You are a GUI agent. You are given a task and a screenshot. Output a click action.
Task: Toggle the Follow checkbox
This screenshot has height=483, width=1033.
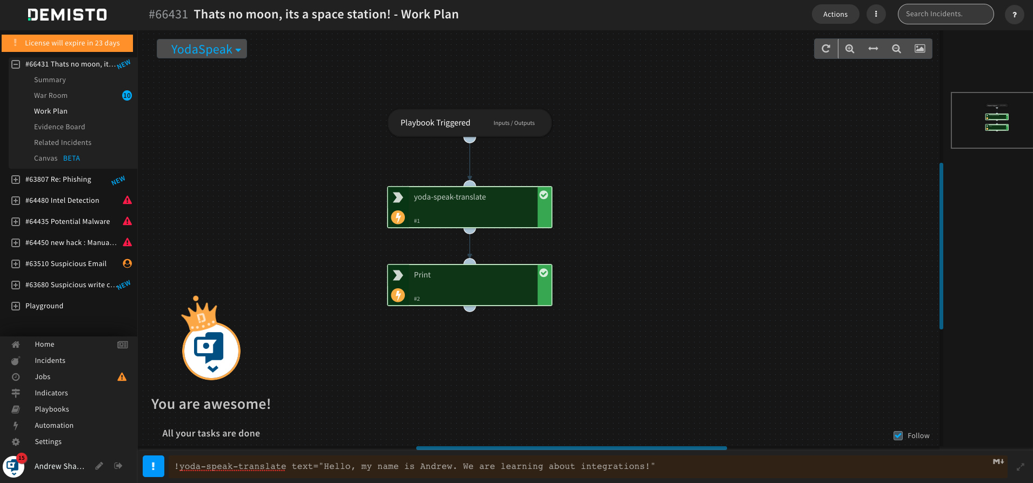pos(898,435)
